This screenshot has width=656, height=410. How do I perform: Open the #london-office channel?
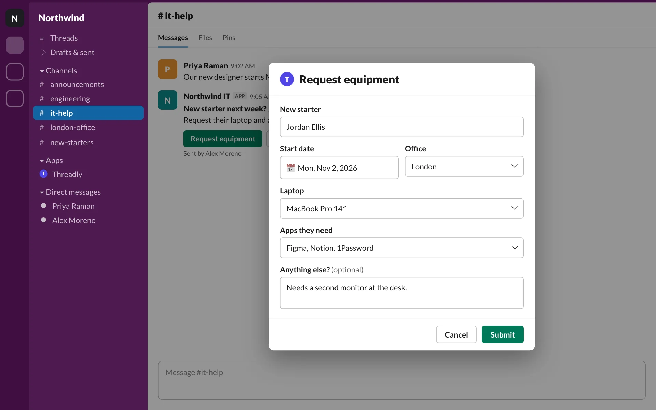coord(88,127)
